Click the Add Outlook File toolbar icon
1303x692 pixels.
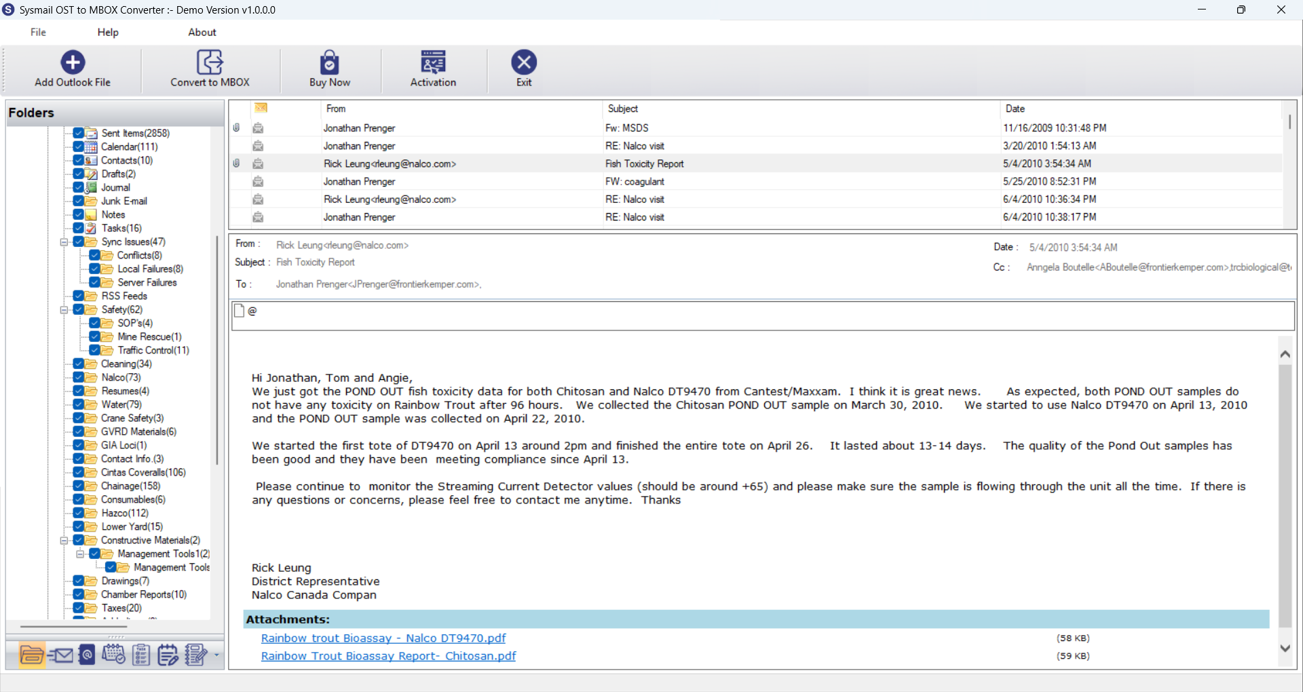[73, 62]
